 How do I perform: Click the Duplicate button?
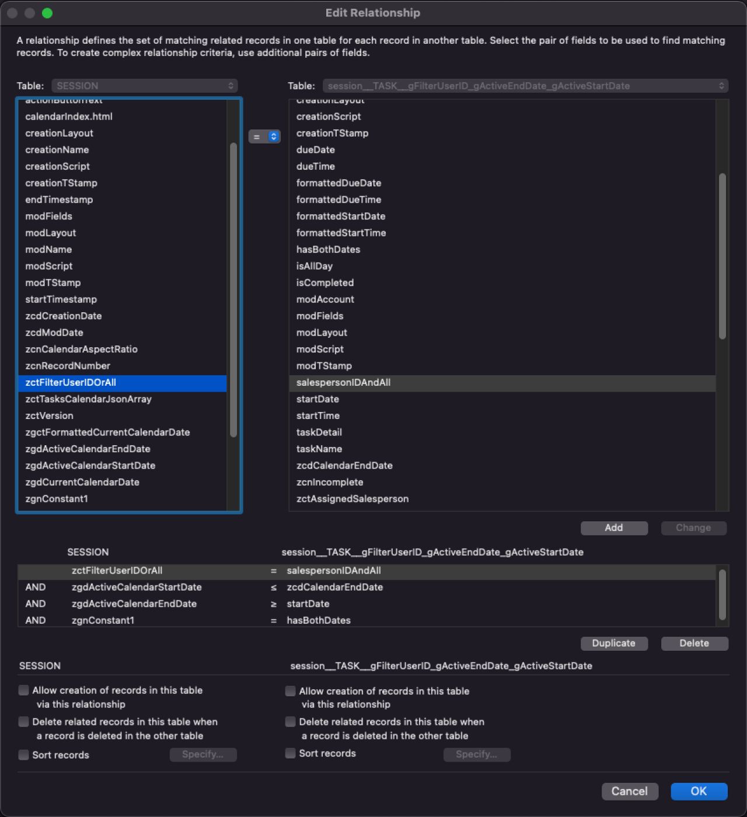pos(614,643)
